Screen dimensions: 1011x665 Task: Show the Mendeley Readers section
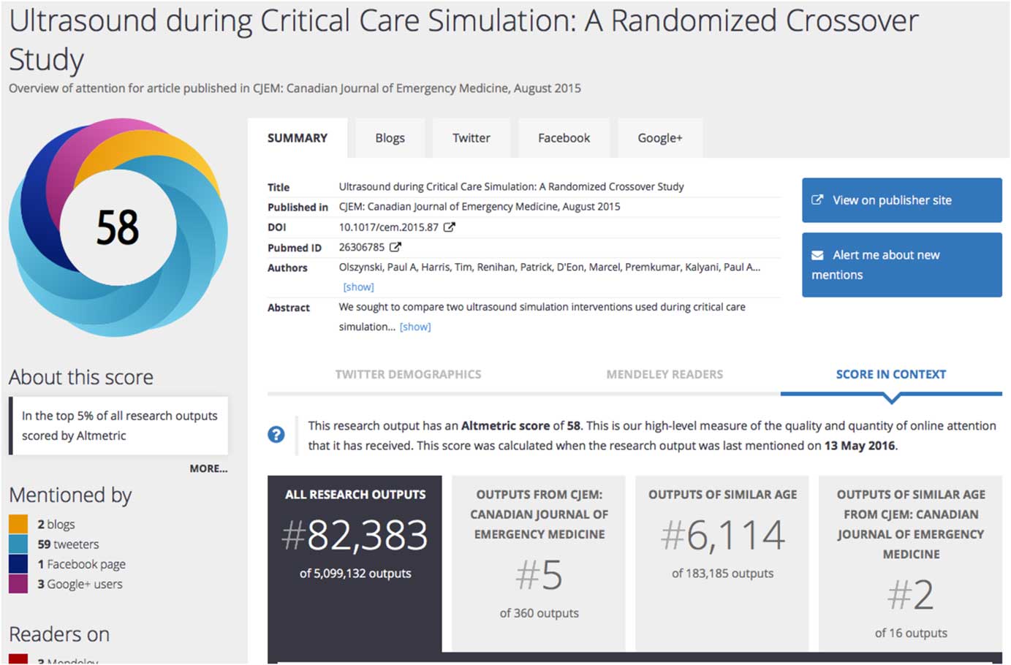pyautogui.click(x=664, y=374)
